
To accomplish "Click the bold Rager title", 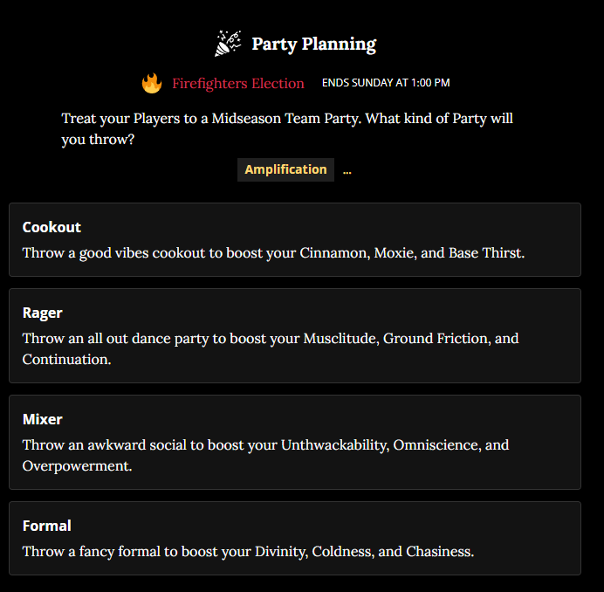I will click(x=43, y=313).
